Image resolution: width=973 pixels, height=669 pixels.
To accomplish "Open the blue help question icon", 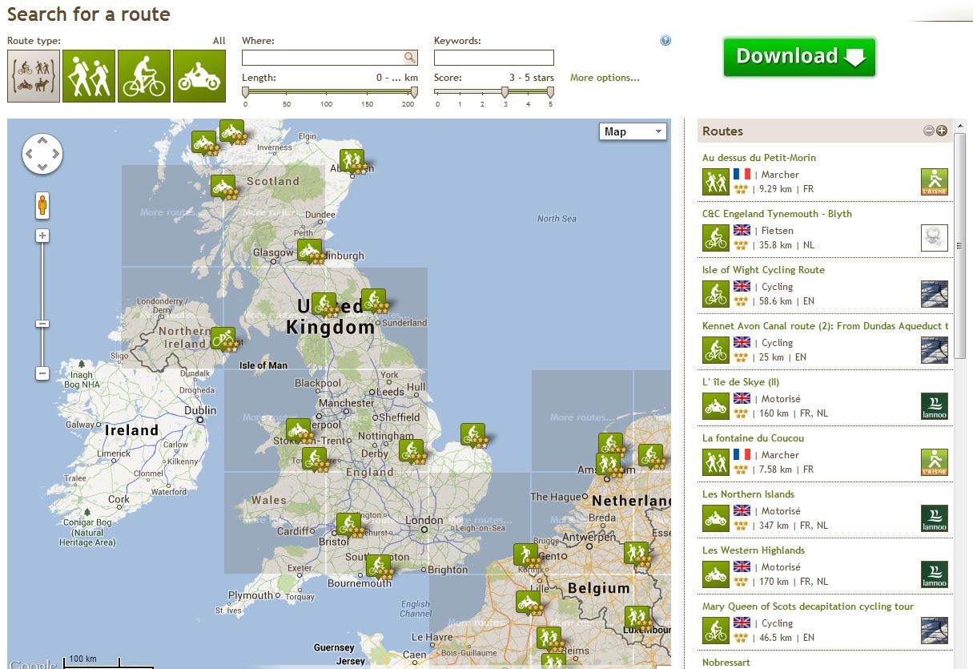I will click(665, 41).
